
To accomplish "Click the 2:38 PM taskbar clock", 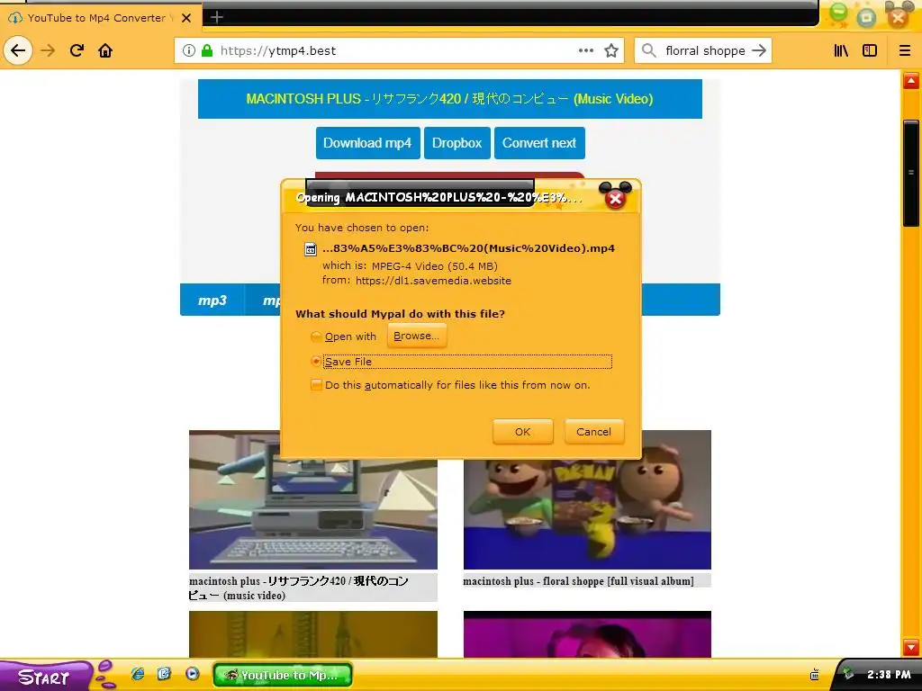I will point(889,675).
